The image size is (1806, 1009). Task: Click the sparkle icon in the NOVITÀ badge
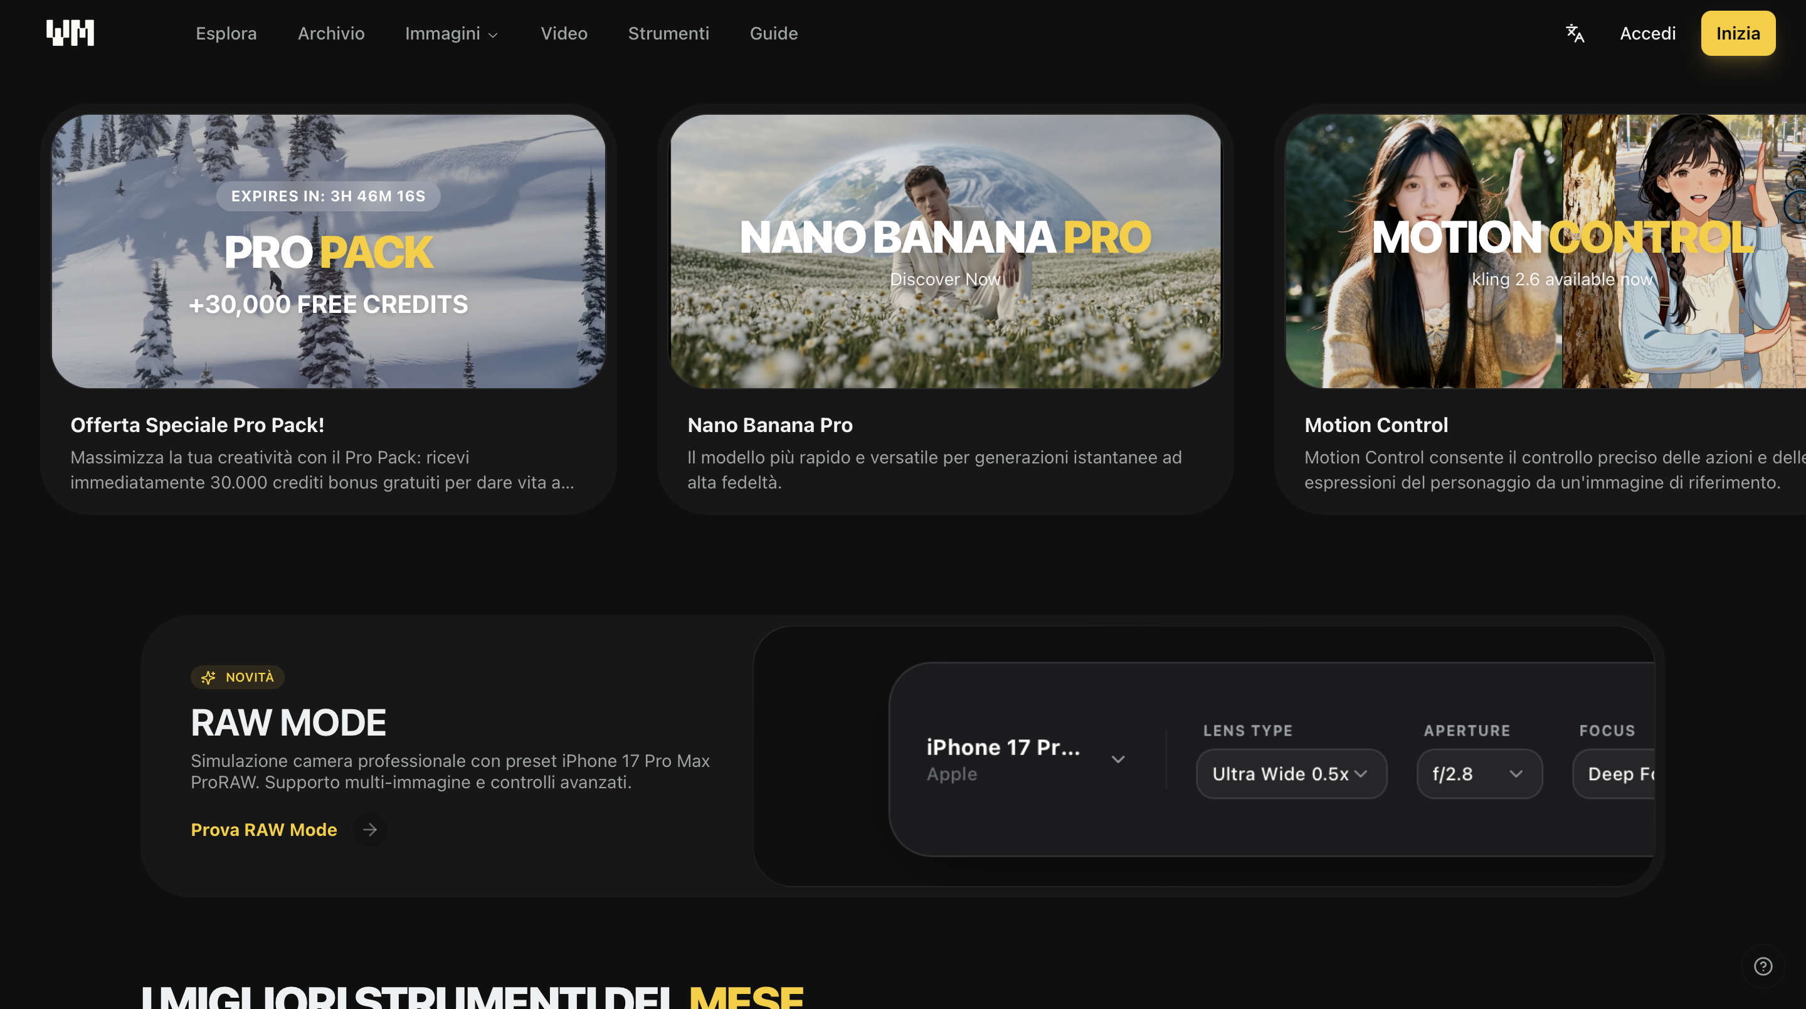[x=208, y=677]
